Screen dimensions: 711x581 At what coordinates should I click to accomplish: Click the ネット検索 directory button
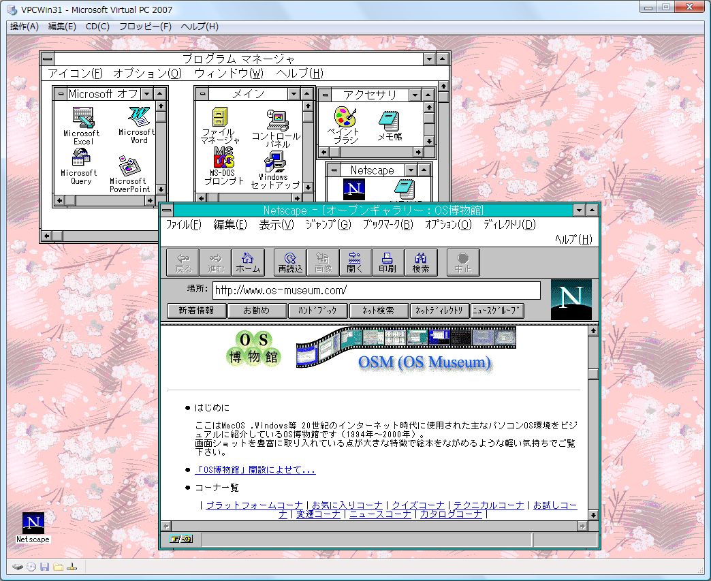point(379,311)
